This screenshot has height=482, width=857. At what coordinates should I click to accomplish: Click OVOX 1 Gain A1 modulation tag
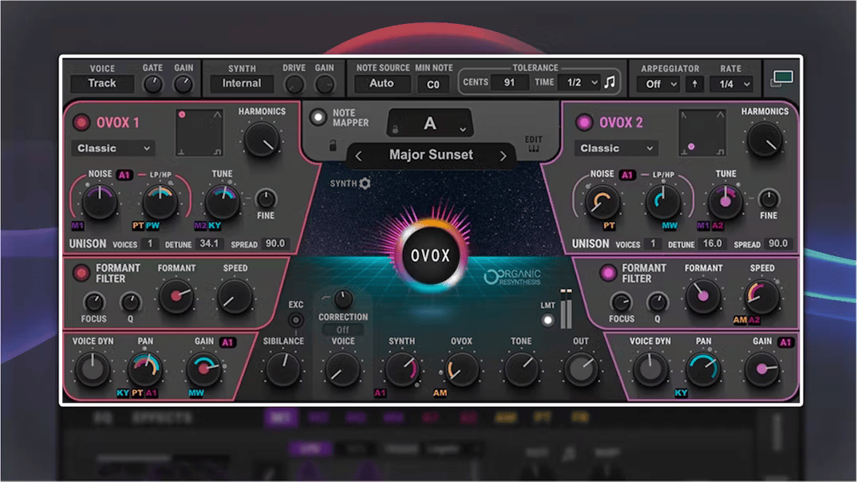click(x=227, y=342)
